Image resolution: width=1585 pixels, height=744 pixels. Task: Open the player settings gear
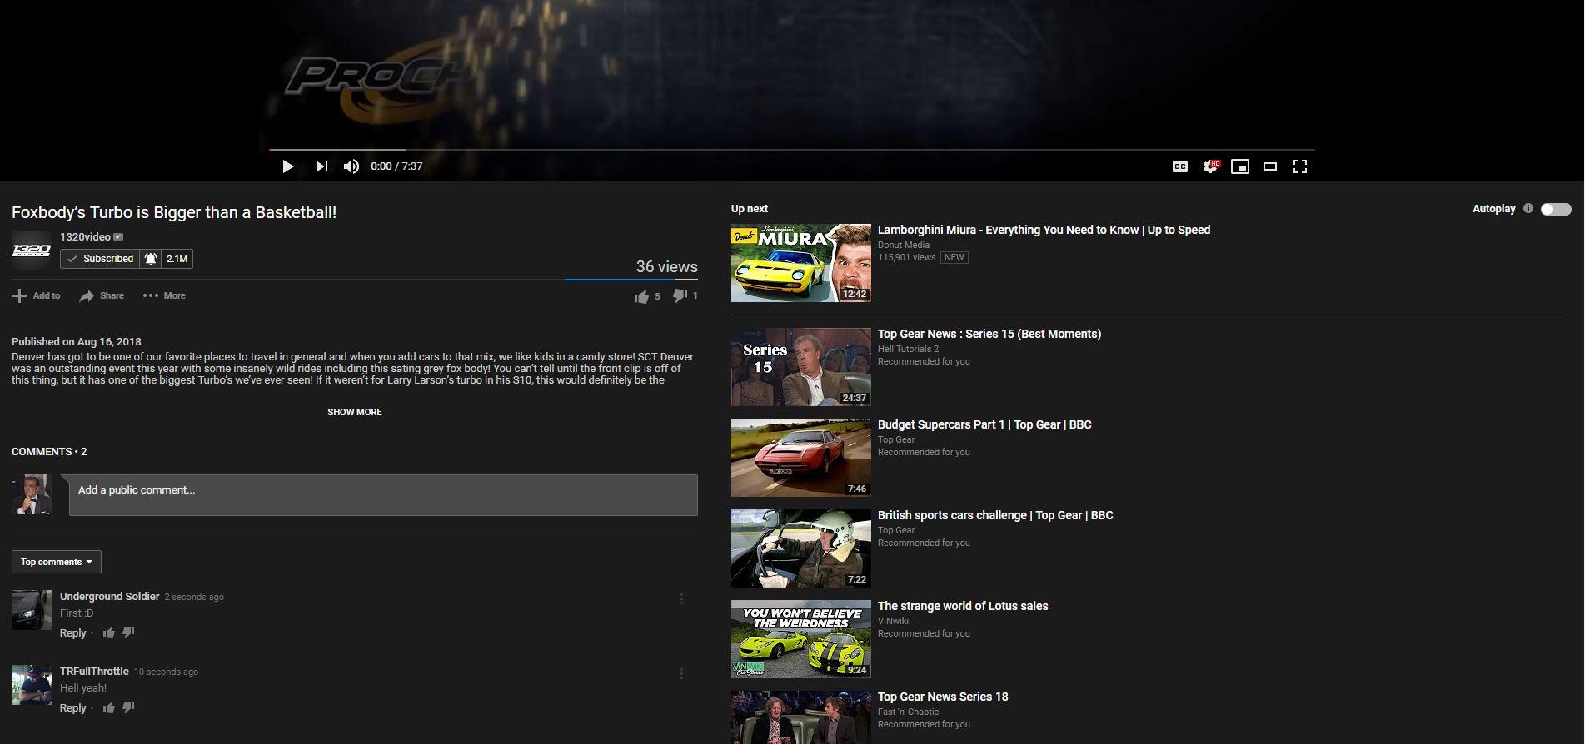click(1210, 166)
